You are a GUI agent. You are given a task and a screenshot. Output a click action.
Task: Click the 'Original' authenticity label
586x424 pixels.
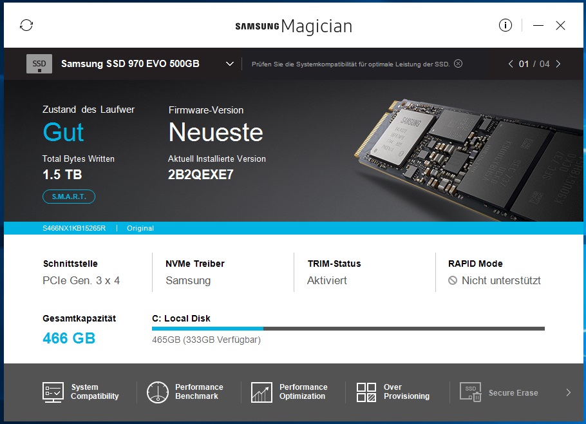pos(140,228)
